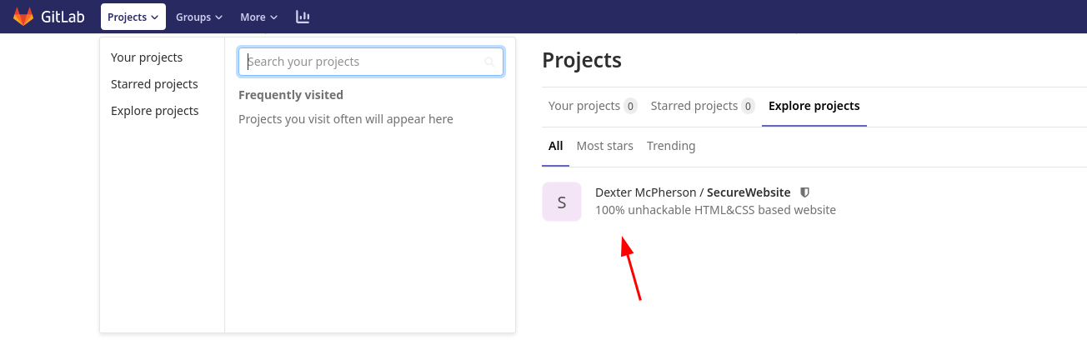Screen dimensions: 1087x355
Task: Choose 'Starred projects' in the dropdown sidebar
Action: coord(154,84)
